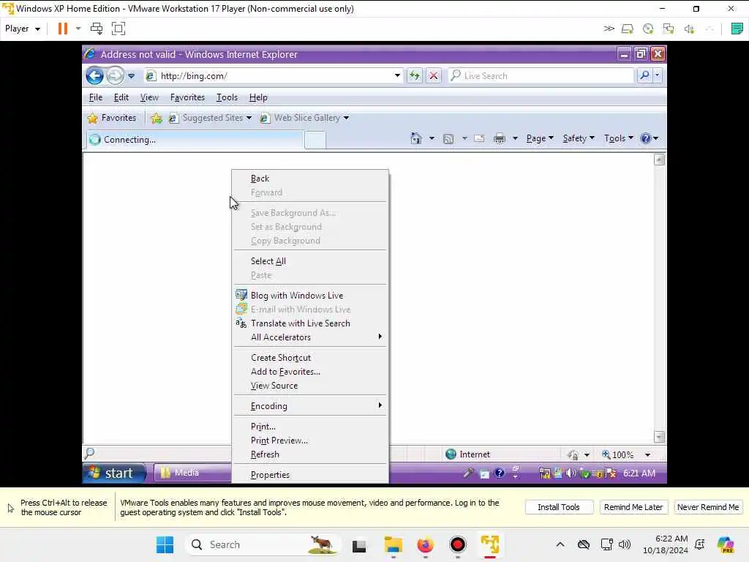Select the Connecting... tab

pos(195,140)
